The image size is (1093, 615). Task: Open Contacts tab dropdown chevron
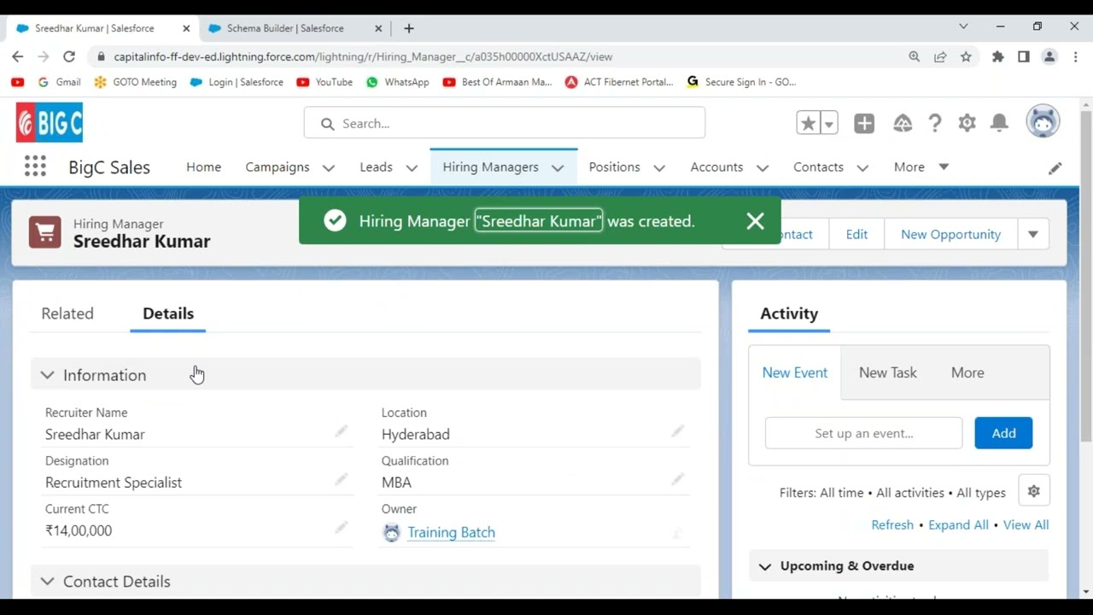click(862, 167)
